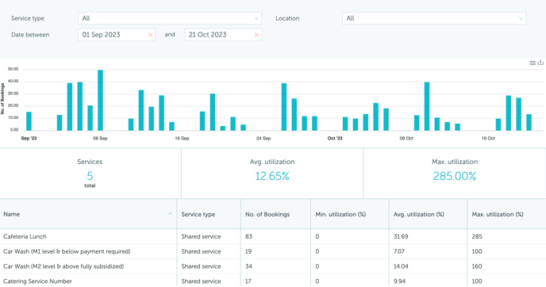Click the 24 Sep axis label
Image resolution: width=546 pixels, height=287 pixels.
click(x=263, y=139)
